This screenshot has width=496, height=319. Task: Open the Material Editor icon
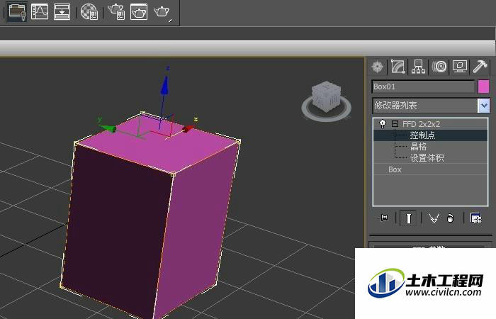pyautogui.click(x=89, y=12)
